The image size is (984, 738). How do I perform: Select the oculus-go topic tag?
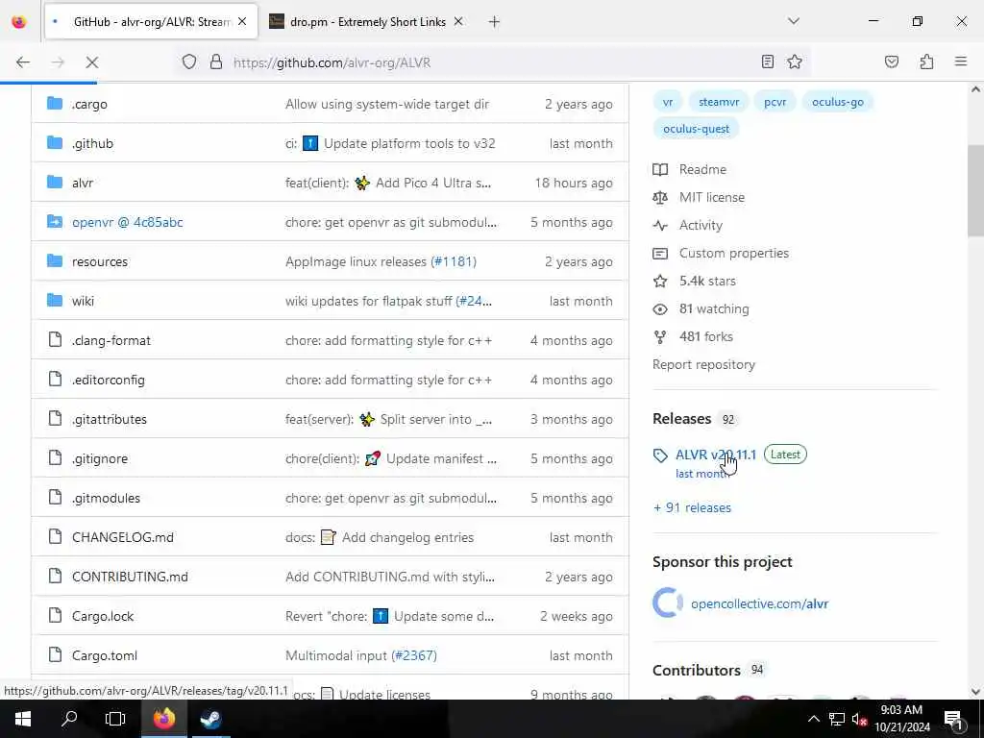(837, 102)
